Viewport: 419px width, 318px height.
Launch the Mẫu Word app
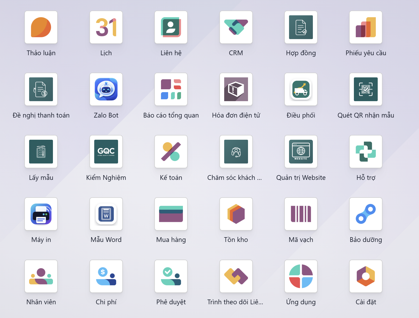tap(106, 214)
